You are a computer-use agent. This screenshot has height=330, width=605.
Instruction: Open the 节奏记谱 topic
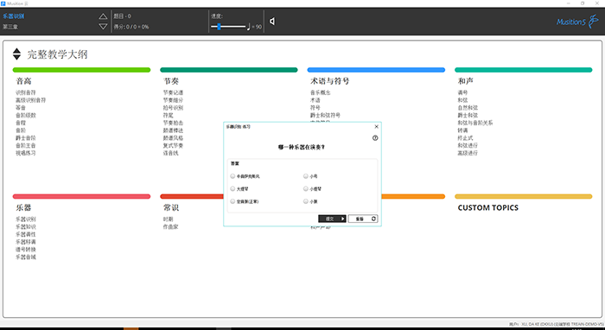173,92
